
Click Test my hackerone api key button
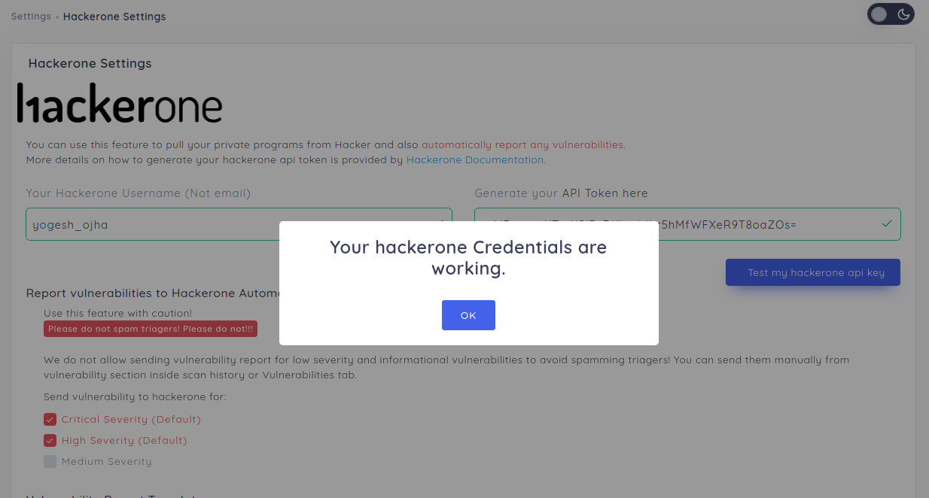pos(812,272)
